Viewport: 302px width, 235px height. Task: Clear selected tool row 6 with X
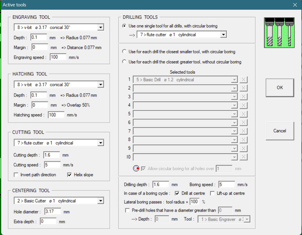pyautogui.click(x=243, y=123)
